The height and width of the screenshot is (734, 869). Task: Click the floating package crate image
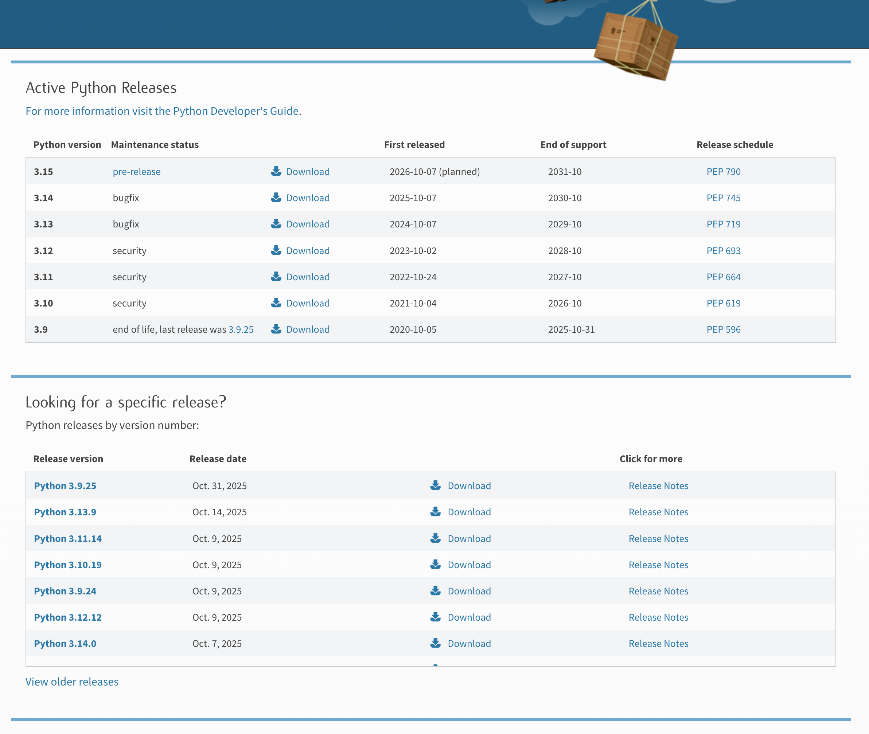click(635, 46)
